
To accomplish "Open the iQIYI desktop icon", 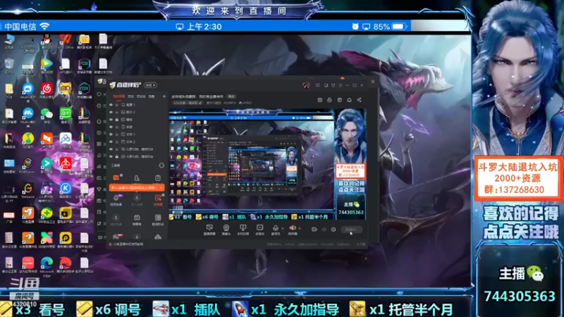I will (x=66, y=115).
